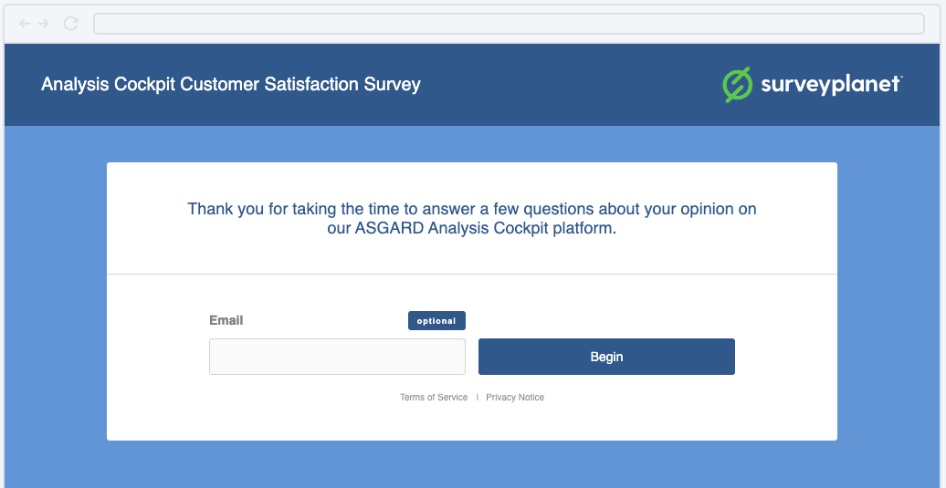Screen dimensions: 946x488
Task: Click the horizontal divider line below intro text
Action: pos(471,274)
